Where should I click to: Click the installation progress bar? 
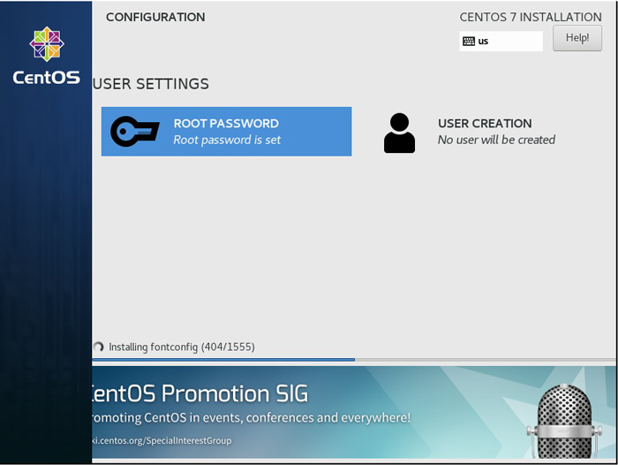pos(354,360)
